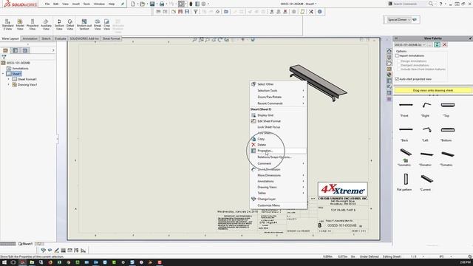Expand the Drawing View1 tree node
This screenshot has height=266, width=473.
coord(8,85)
